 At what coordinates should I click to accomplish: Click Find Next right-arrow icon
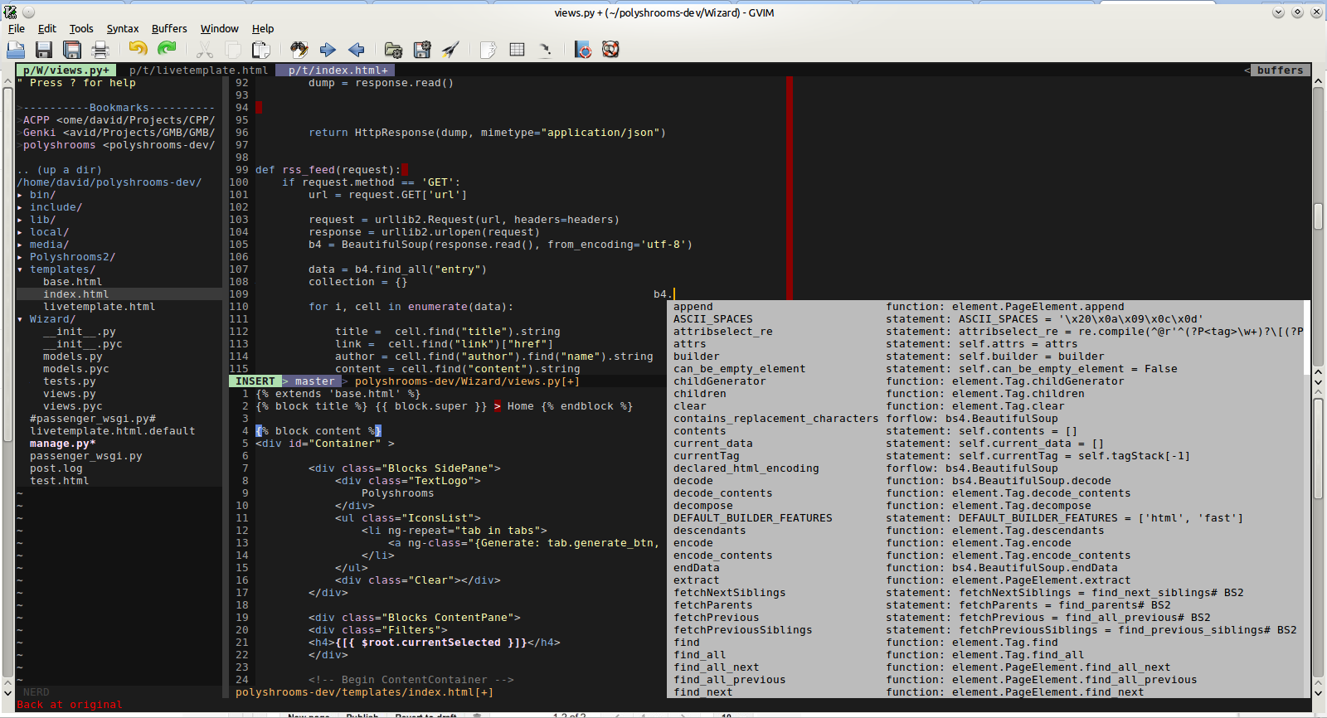pos(328,50)
